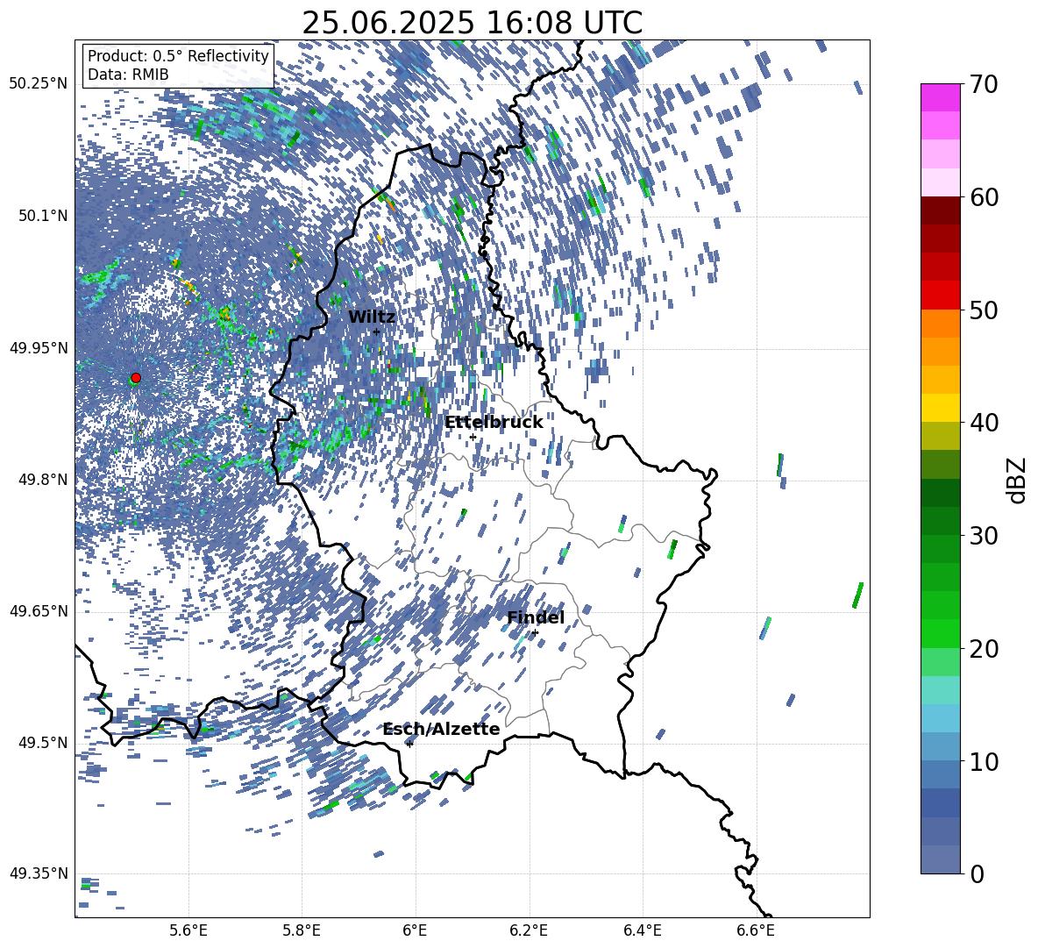The image size is (1038, 948).
Task: Click the 10 colorbar tick label
Action: (985, 761)
